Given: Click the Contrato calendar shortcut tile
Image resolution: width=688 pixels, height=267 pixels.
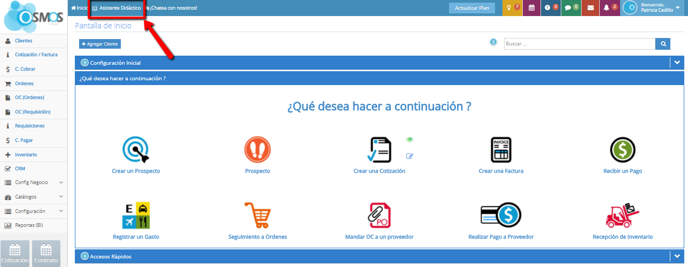Looking at the screenshot, I should click(46, 254).
